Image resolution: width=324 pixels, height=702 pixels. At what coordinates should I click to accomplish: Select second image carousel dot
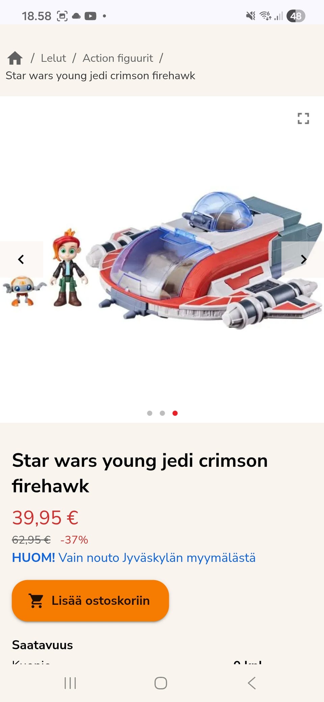coord(162,413)
